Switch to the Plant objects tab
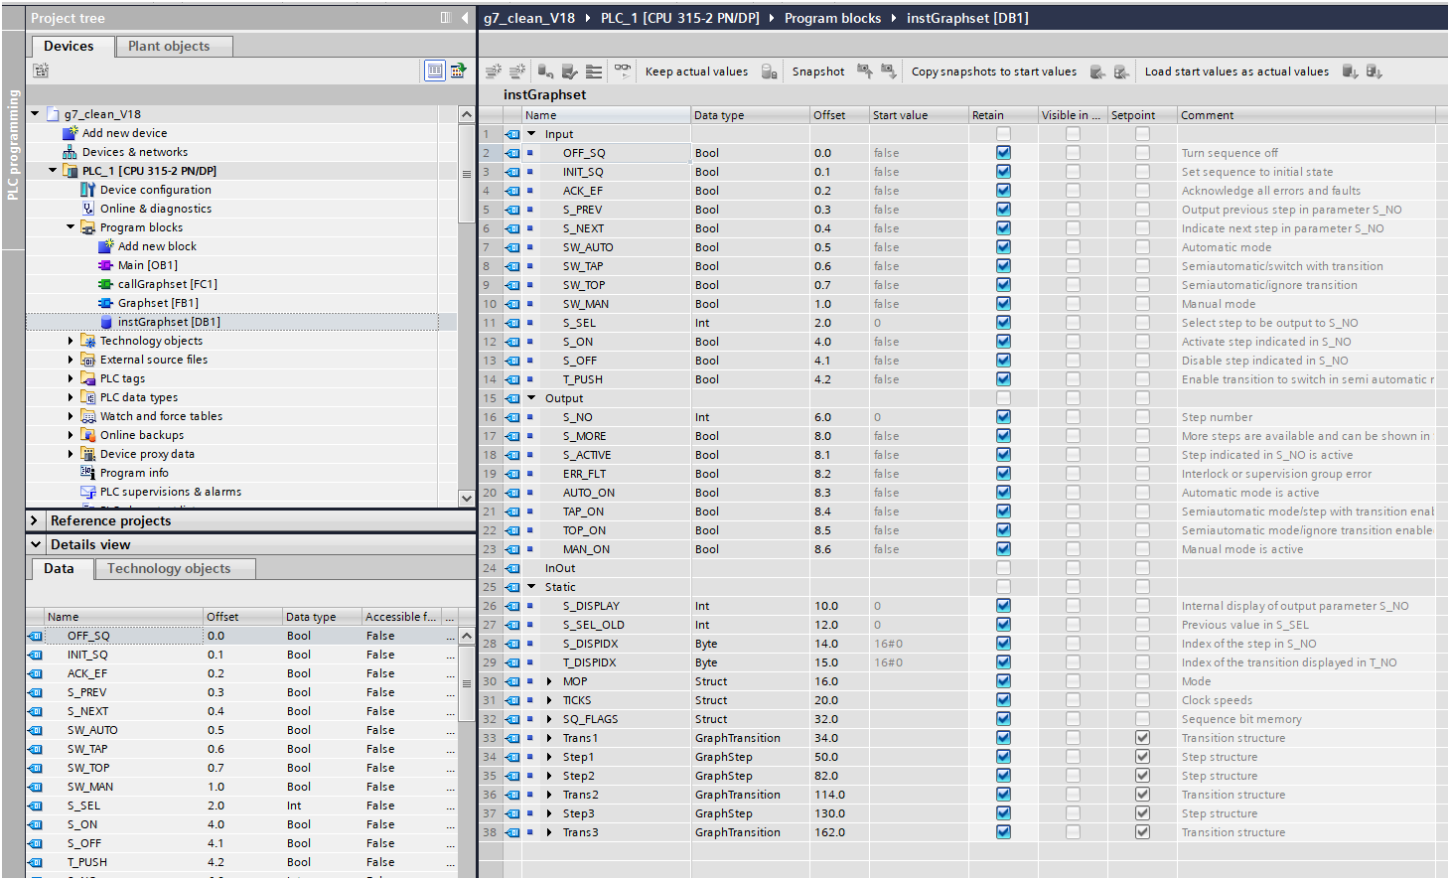Image resolution: width=1450 pixels, height=880 pixels. [x=169, y=46]
